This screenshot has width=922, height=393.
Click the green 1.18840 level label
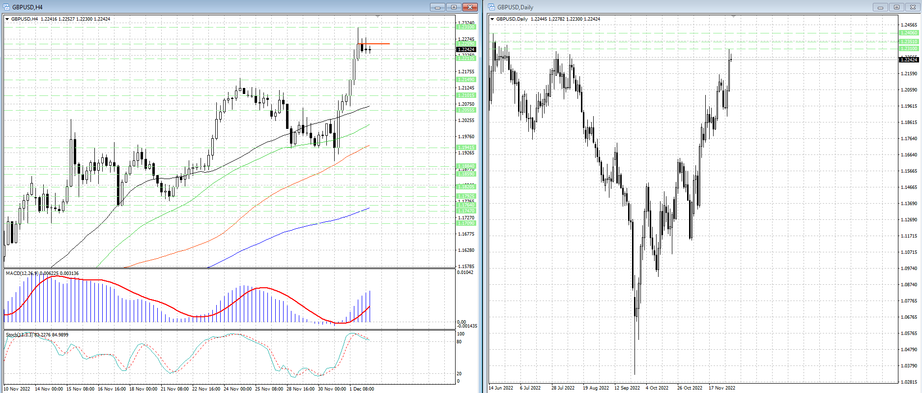point(466,166)
